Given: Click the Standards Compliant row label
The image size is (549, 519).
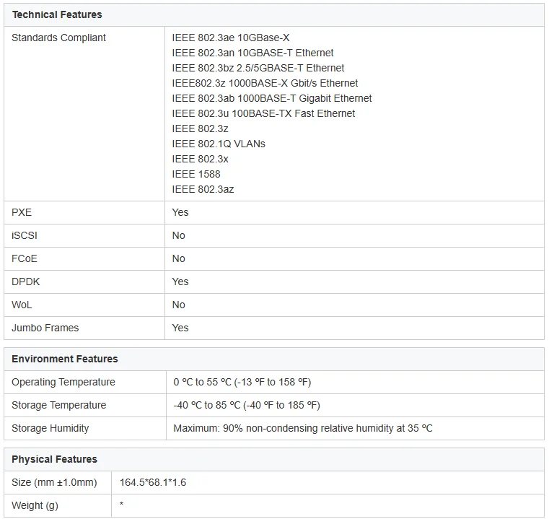Looking at the screenshot, I should tap(58, 38).
